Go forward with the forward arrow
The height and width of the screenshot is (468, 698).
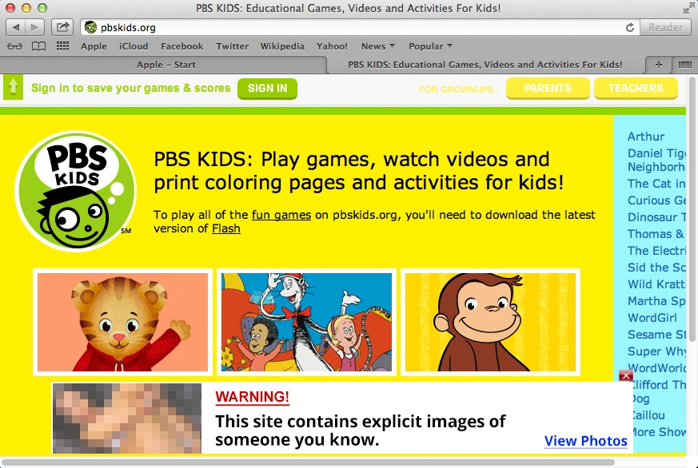point(34,26)
